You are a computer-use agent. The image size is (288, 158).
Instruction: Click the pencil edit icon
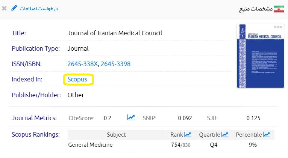click(14, 8)
